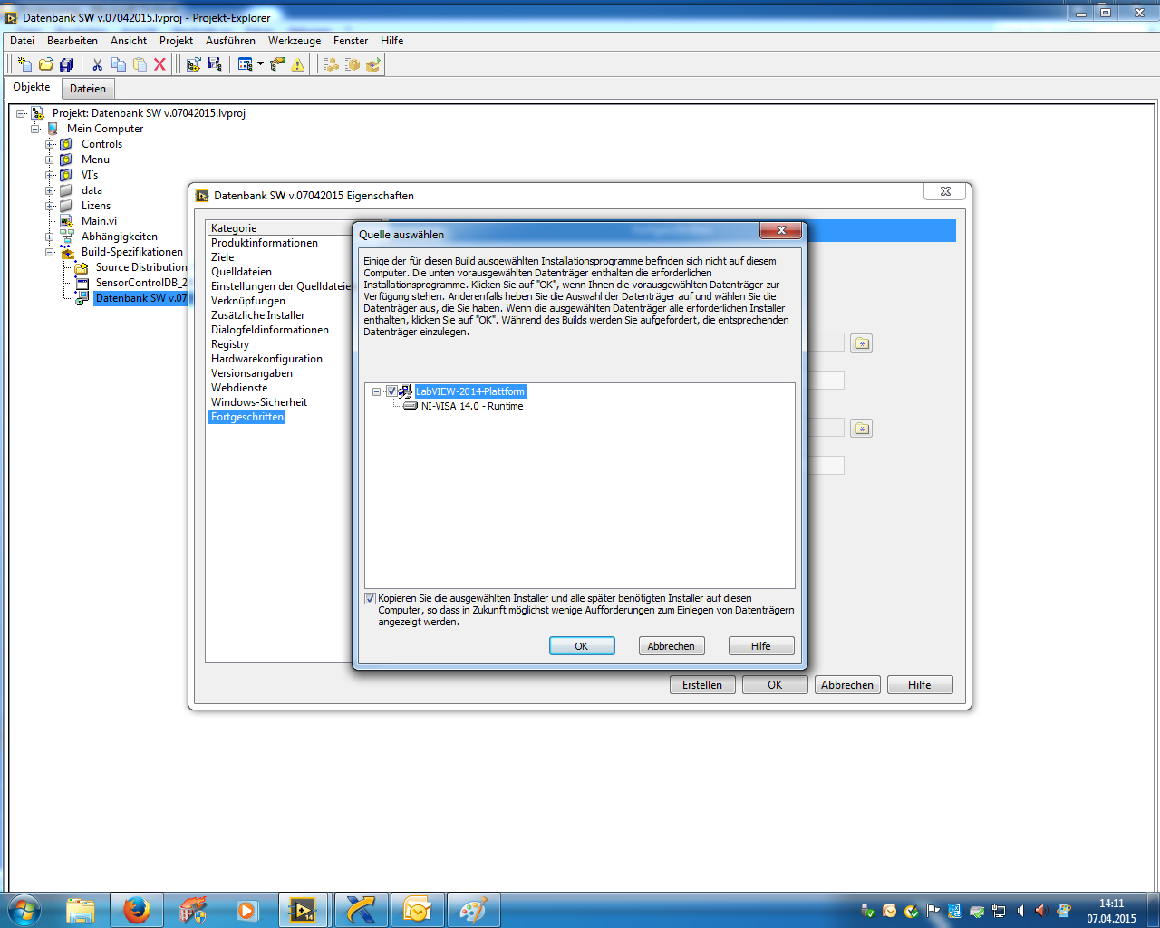The width and height of the screenshot is (1160, 928).
Task: Collapse the LabVIEW-2014-Plattform tree node
Action: [x=376, y=391]
